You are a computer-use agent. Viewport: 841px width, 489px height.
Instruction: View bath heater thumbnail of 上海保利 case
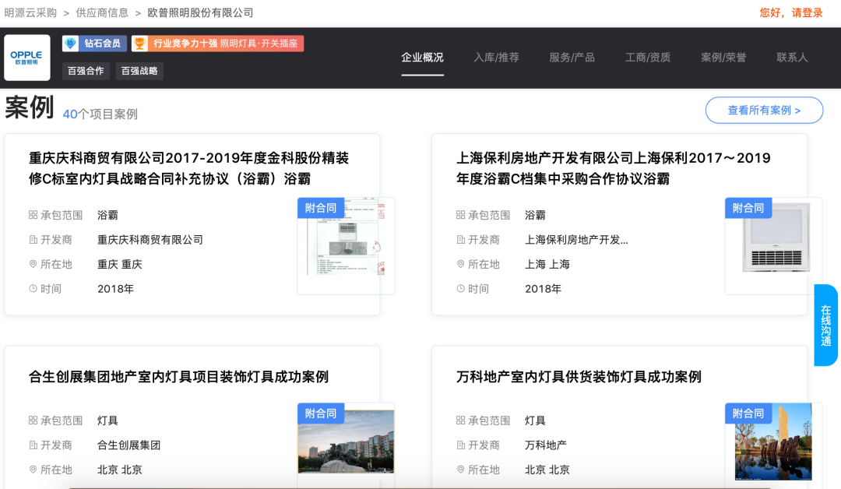(x=773, y=246)
